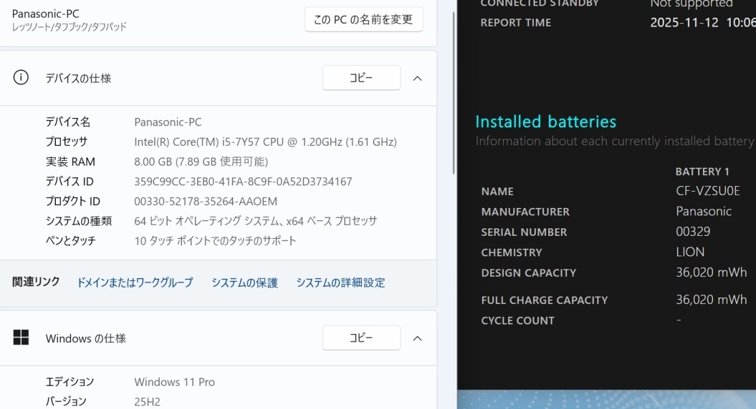Select the DESIGN CAPACITY value 36,020 mWh
756x409 pixels.
tap(711, 272)
